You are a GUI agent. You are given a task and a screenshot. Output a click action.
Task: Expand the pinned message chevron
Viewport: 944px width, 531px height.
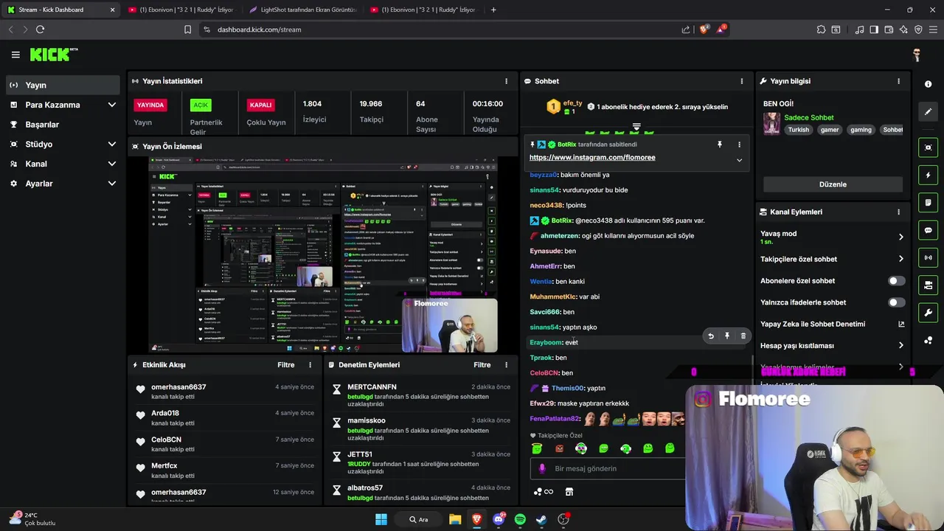click(x=739, y=160)
